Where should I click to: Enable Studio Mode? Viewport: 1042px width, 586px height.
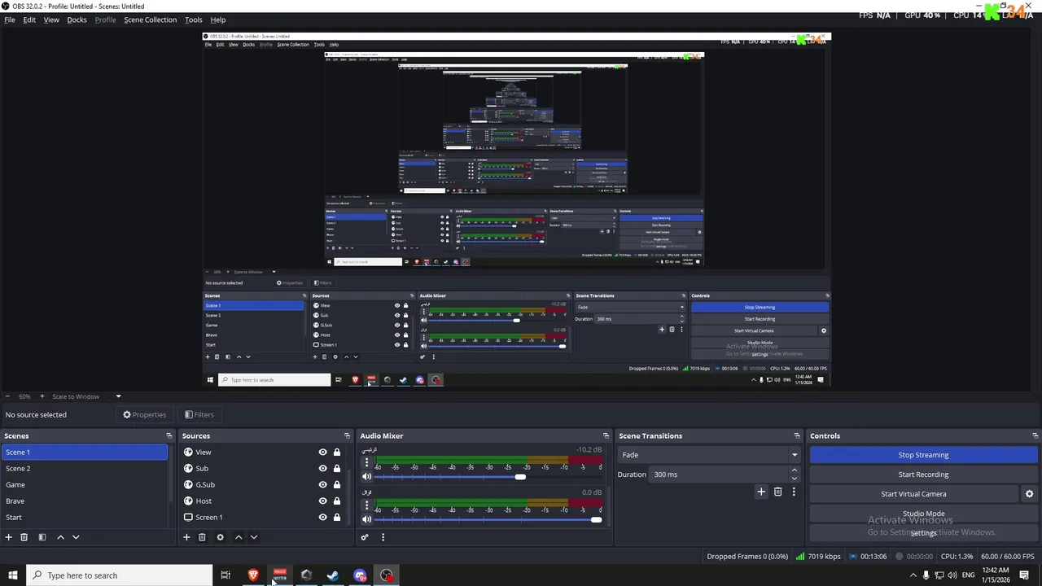923,514
